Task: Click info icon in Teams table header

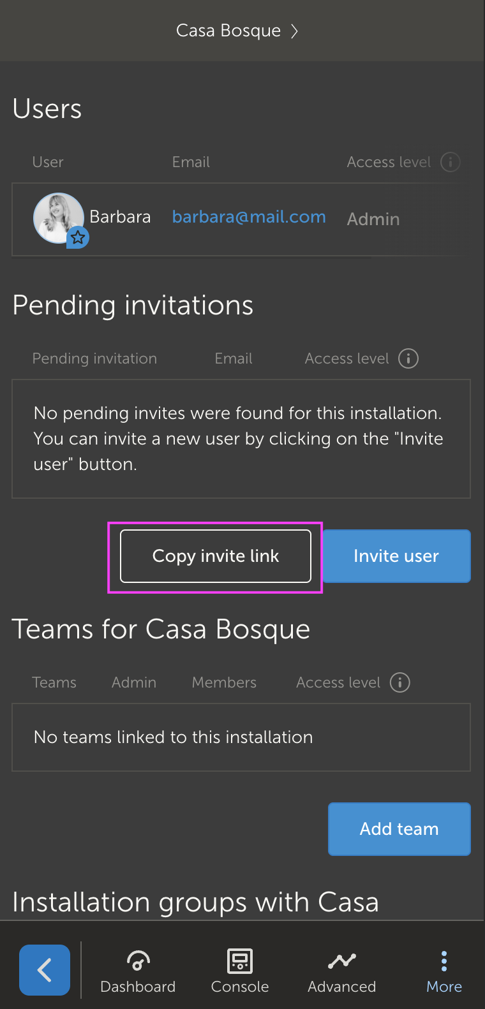Action: [400, 682]
